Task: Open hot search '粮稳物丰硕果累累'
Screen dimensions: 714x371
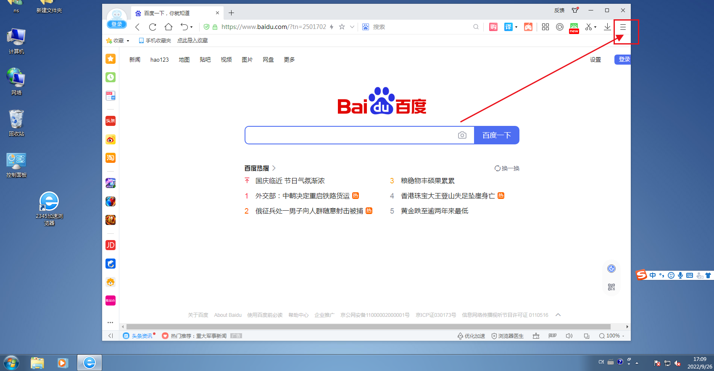Action: pos(428,181)
